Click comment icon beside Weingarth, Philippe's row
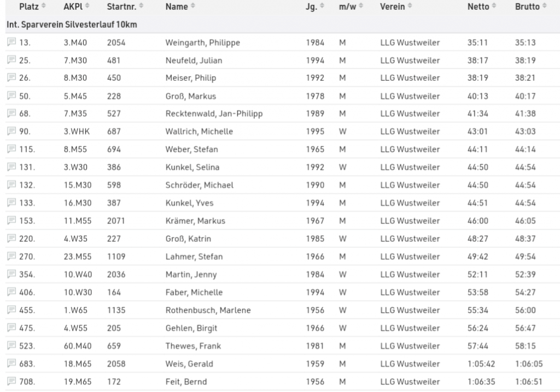This screenshot has width=560, height=392. [11, 43]
